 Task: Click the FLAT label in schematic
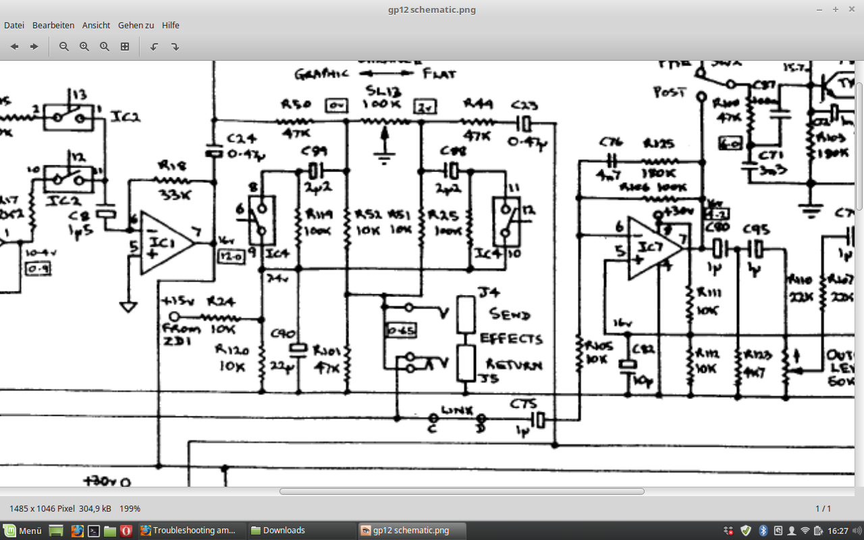pos(439,73)
